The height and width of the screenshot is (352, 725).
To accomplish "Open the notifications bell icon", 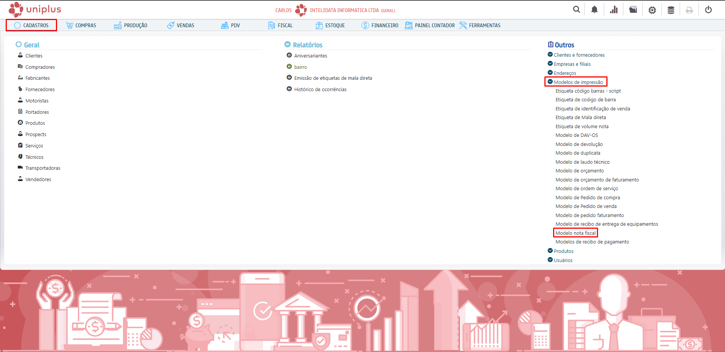I will (x=594, y=9).
